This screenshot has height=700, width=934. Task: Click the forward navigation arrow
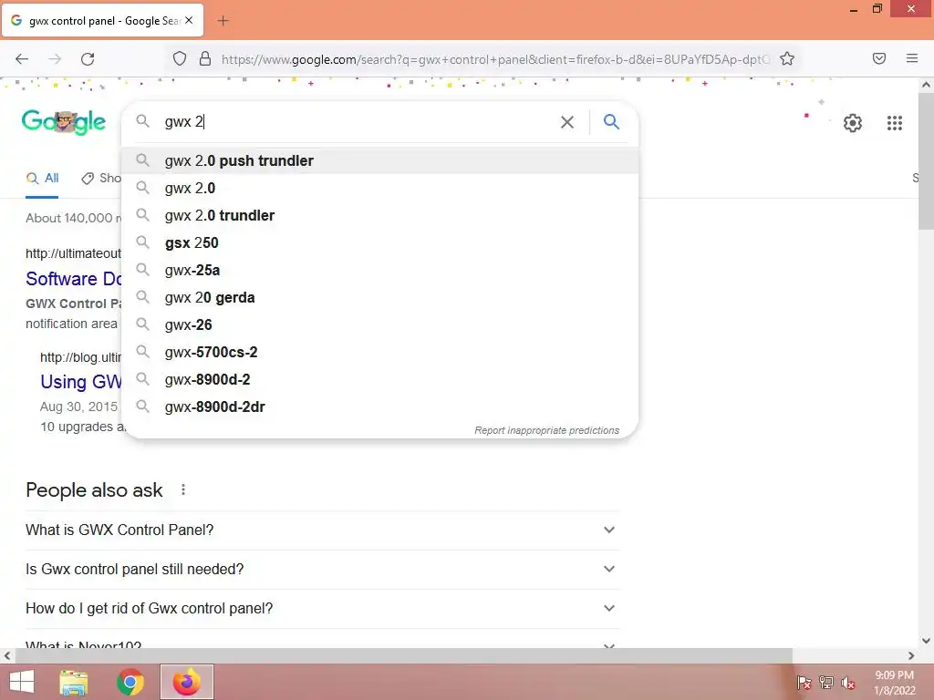(55, 59)
